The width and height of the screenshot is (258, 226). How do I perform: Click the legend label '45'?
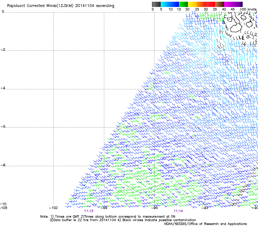click(x=233, y=9)
